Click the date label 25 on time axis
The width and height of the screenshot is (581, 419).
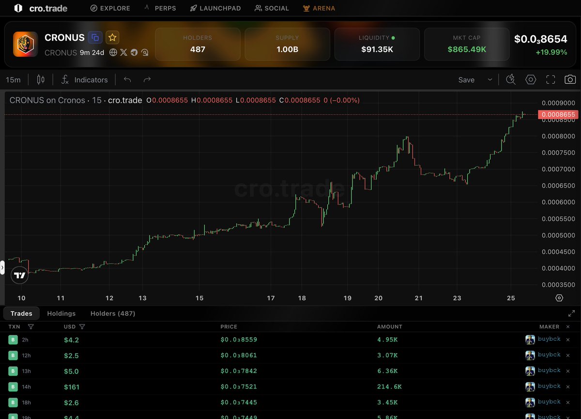coord(510,298)
